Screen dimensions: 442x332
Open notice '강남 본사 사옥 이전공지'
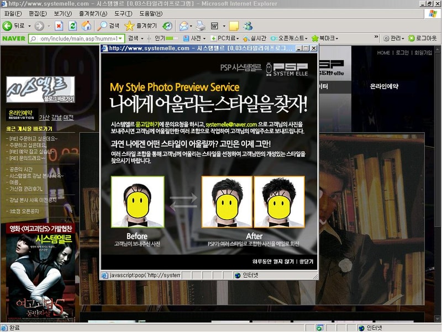(x=33, y=200)
